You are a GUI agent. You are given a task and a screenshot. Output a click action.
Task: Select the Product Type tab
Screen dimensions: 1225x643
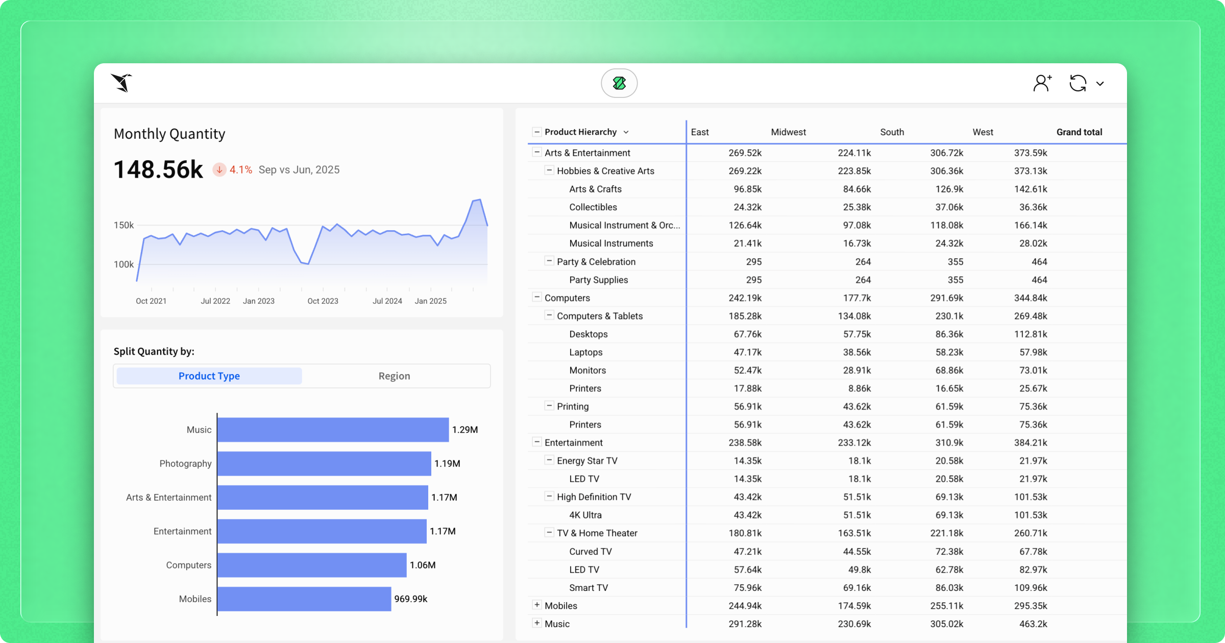click(209, 376)
